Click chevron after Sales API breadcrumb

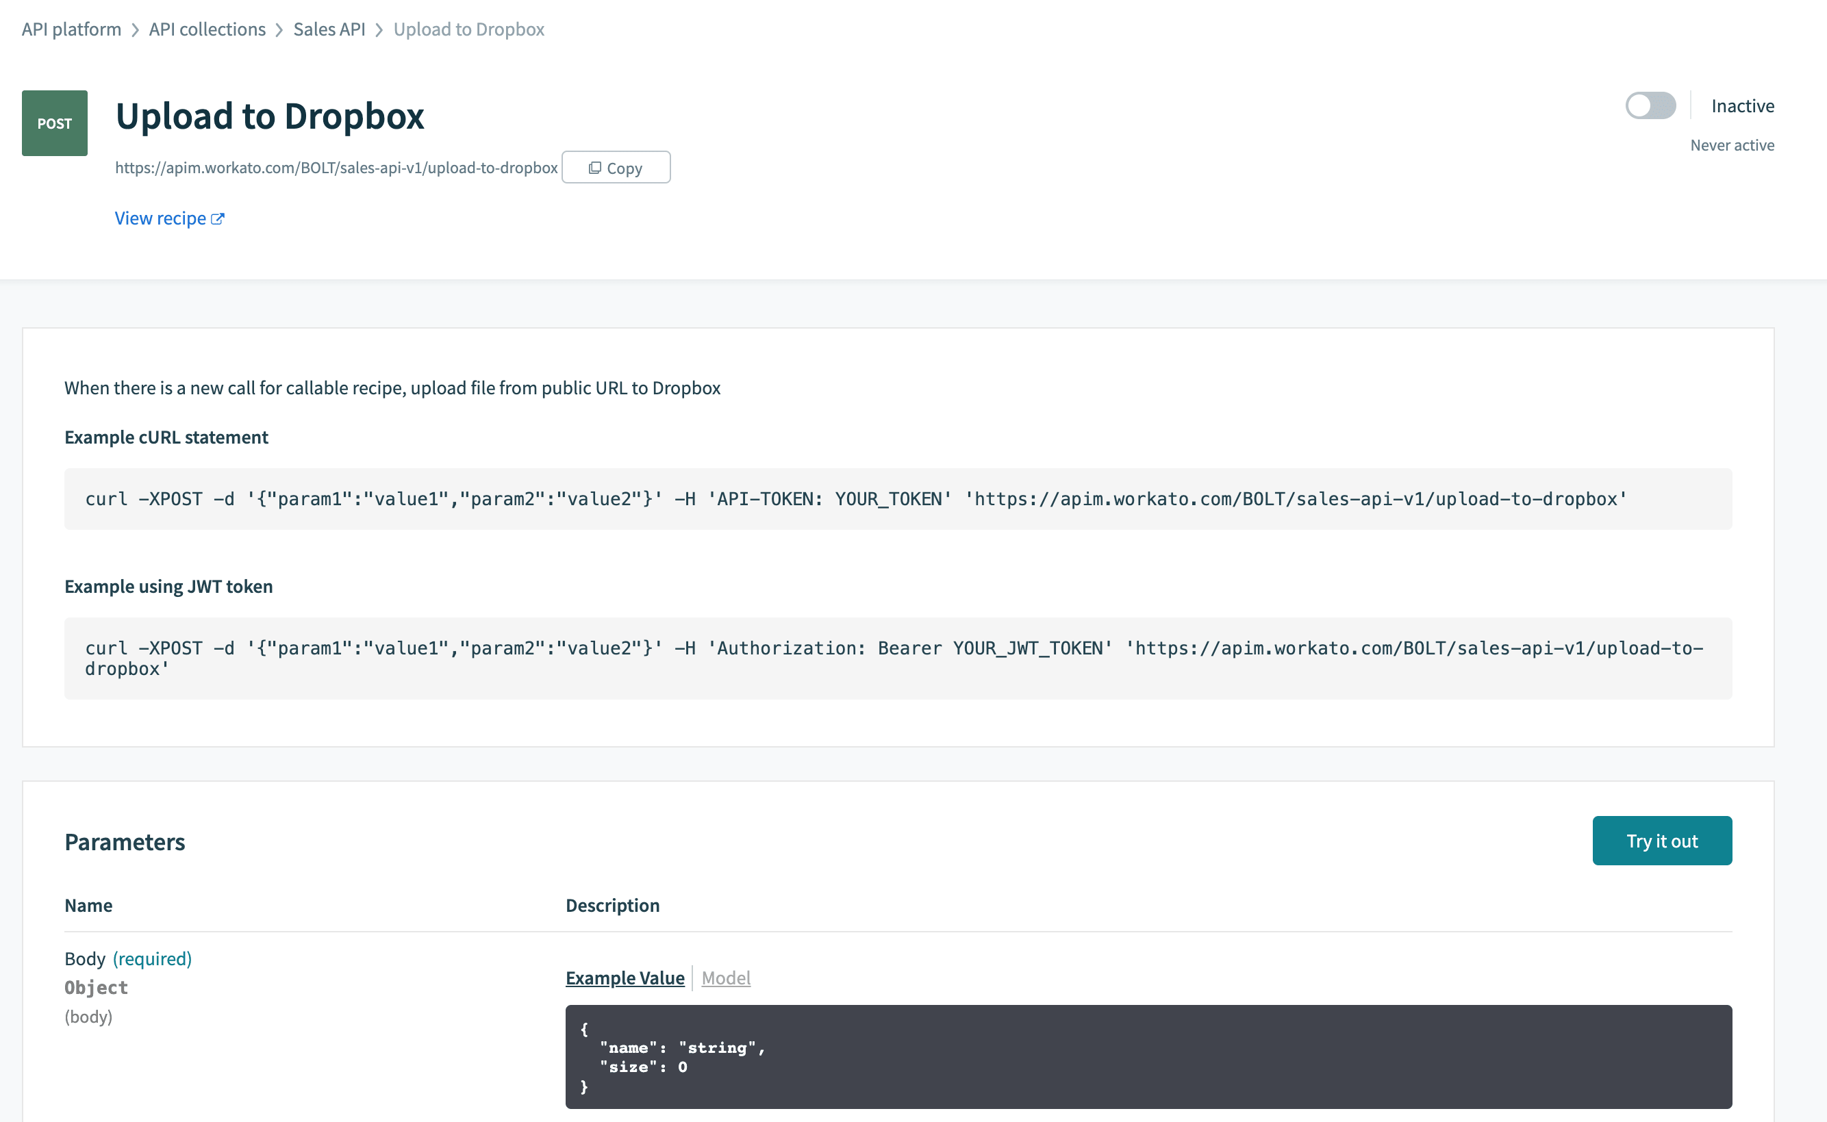tap(379, 29)
